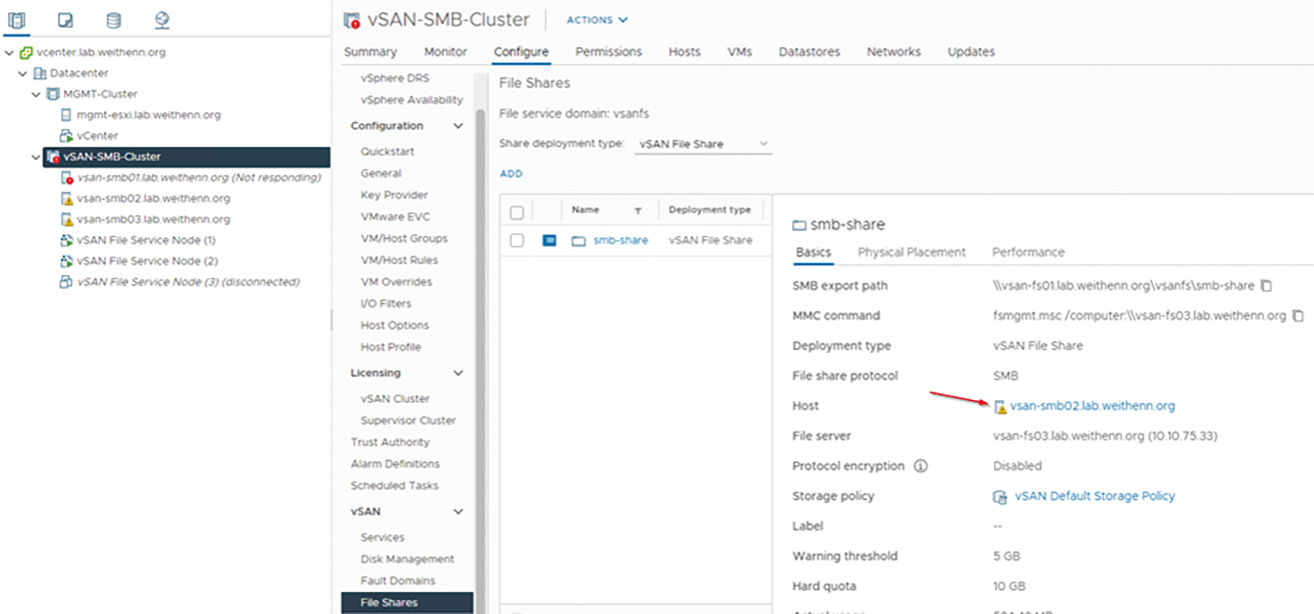Click the cluster alert icon in the page header
The width and height of the screenshot is (1314, 614).
tap(351, 19)
